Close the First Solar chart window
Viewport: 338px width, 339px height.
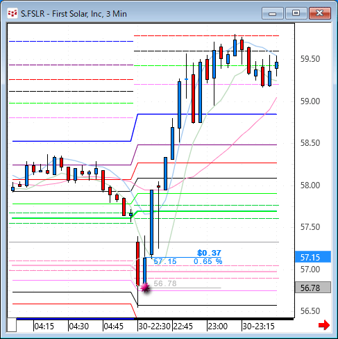(320, 13)
